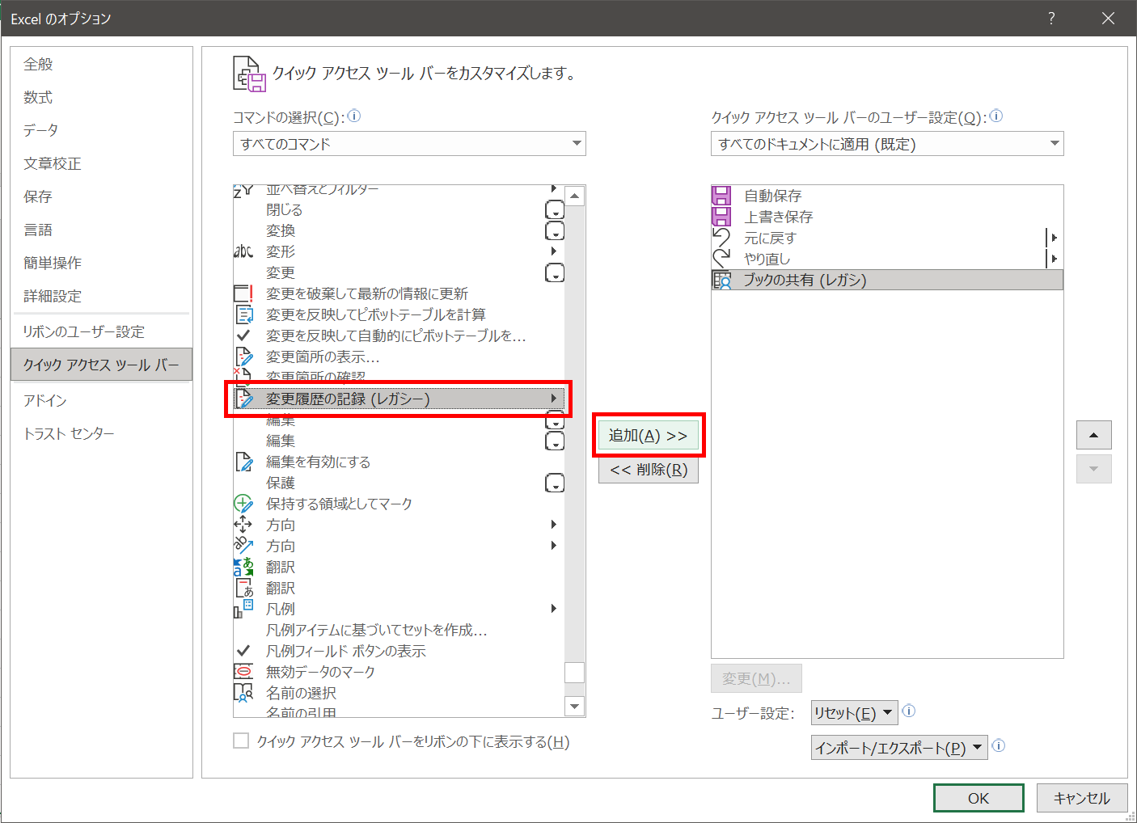
Task: Open the トラスト センター category
Action: point(102,433)
